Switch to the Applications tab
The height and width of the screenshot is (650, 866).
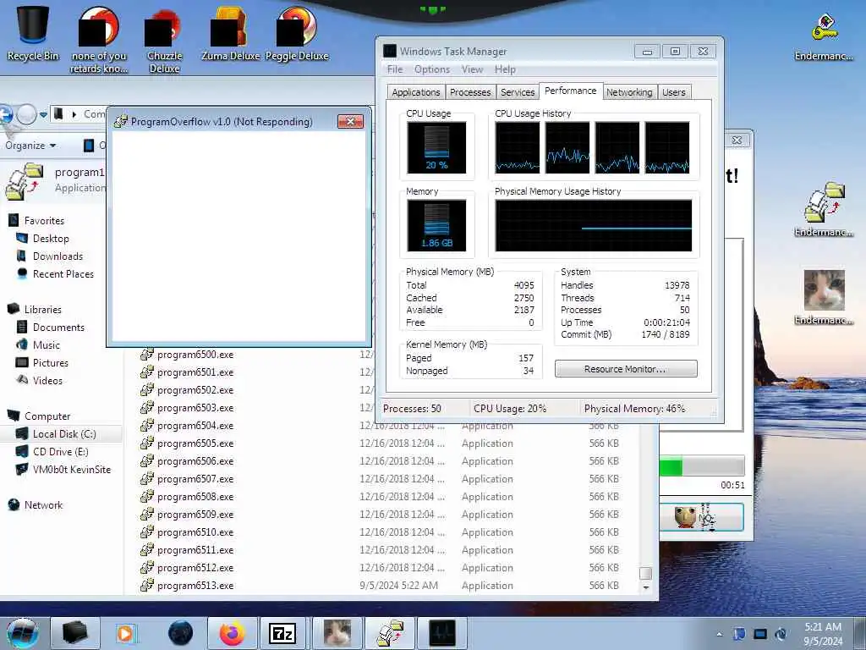click(416, 92)
